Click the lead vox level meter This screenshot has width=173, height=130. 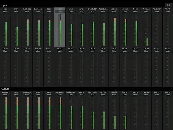[x=115, y=30]
